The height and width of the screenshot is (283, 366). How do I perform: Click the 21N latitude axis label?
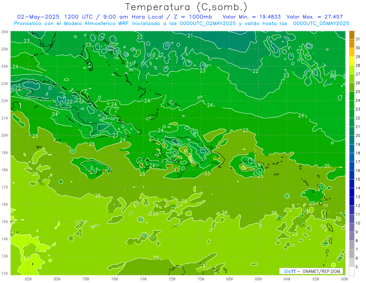coord(4,118)
